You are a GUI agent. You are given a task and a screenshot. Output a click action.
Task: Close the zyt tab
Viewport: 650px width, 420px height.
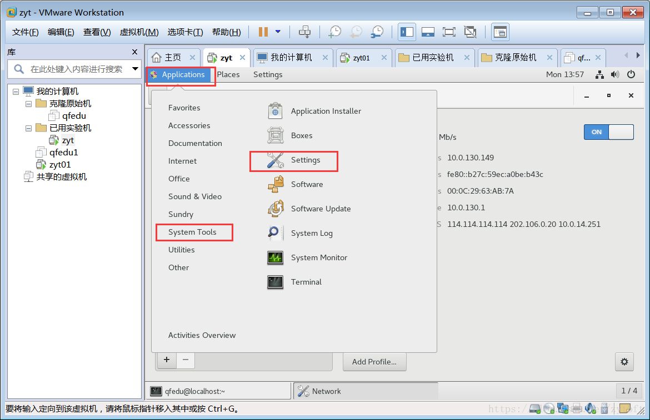pos(243,58)
